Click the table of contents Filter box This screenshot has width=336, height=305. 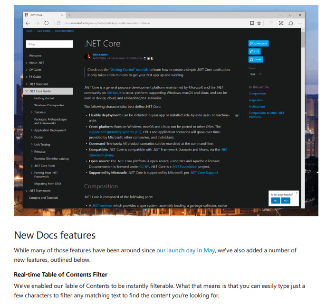(49, 44)
